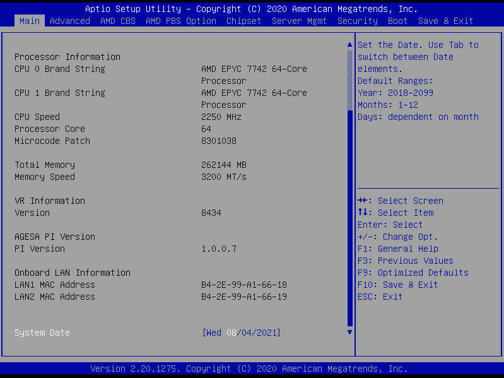Click the scroll up arrow
The width and height of the screenshot is (504, 378).
pyautogui.click(x=349, y=45)
